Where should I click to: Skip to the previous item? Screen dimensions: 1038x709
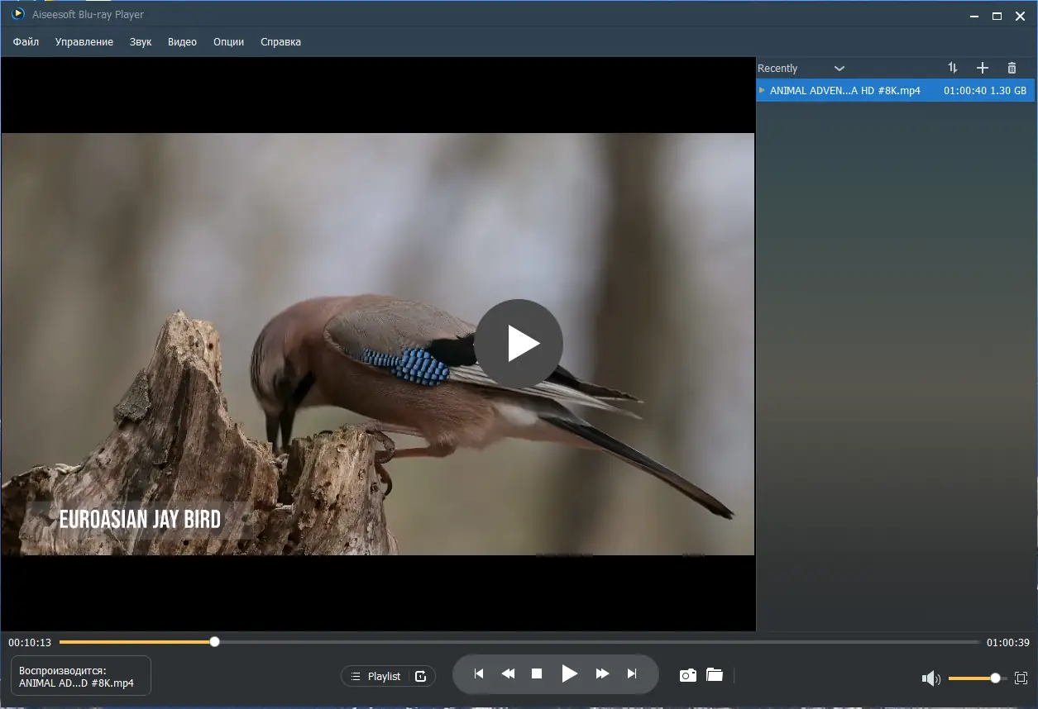[x=478, y=674]
